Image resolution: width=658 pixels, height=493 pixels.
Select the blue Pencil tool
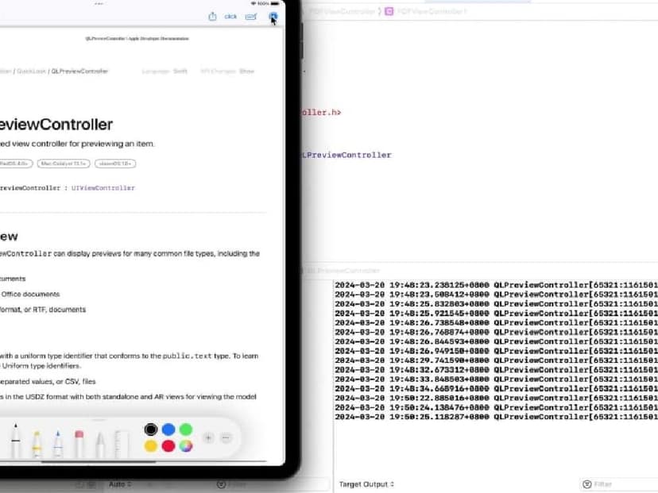point(58,444)
